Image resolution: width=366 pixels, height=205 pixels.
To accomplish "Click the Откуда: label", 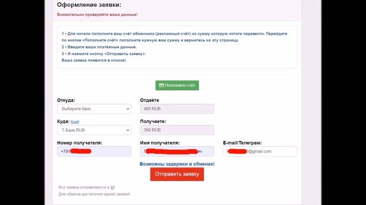I will click(66, 100).
